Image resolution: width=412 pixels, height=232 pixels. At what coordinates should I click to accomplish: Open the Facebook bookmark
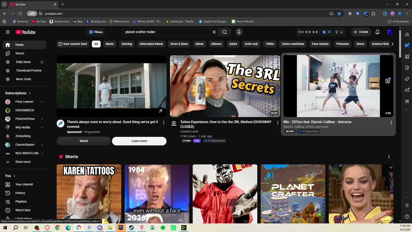[x=20, y=22]
